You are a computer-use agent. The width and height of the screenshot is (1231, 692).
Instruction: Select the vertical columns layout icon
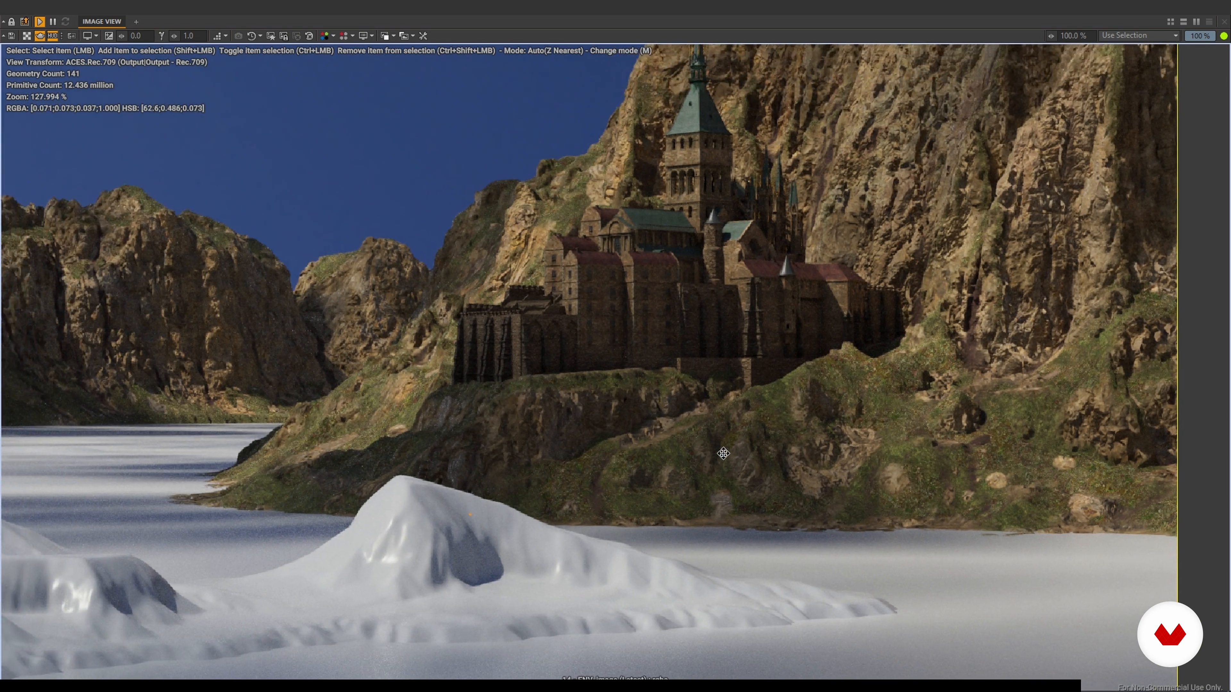1196,22
